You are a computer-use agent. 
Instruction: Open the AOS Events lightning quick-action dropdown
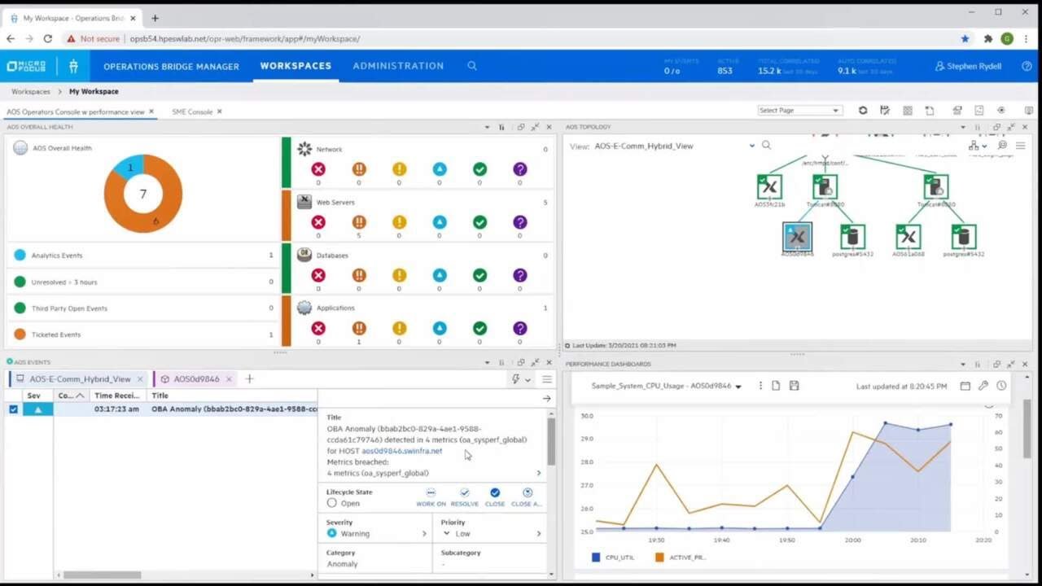pyautogui.click(x=521, y=379)
